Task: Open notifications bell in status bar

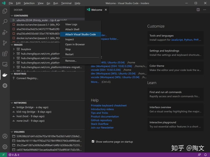Action: tap(205, 155)
